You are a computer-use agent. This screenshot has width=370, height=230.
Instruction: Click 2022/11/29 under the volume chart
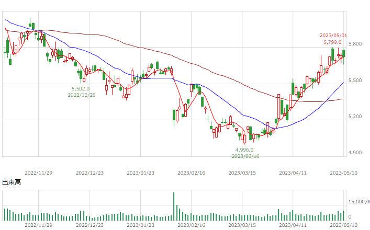pos(38,225)
